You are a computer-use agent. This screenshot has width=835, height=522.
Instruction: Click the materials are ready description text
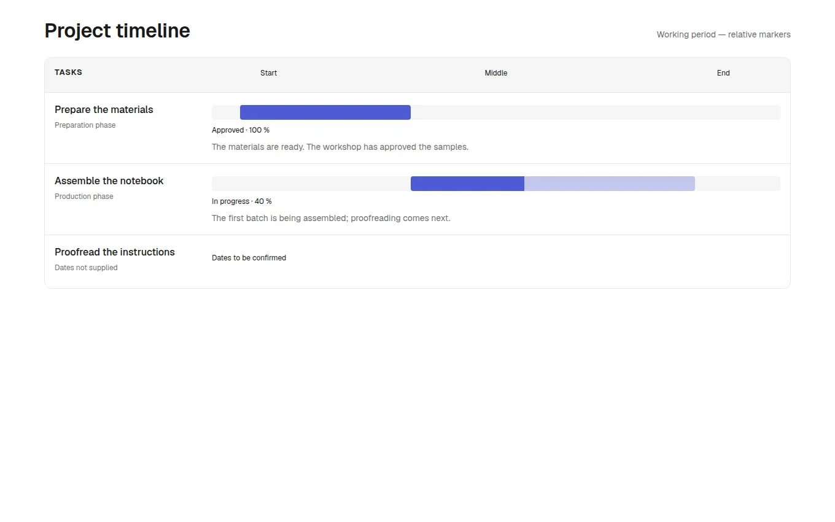click(340, 147)
